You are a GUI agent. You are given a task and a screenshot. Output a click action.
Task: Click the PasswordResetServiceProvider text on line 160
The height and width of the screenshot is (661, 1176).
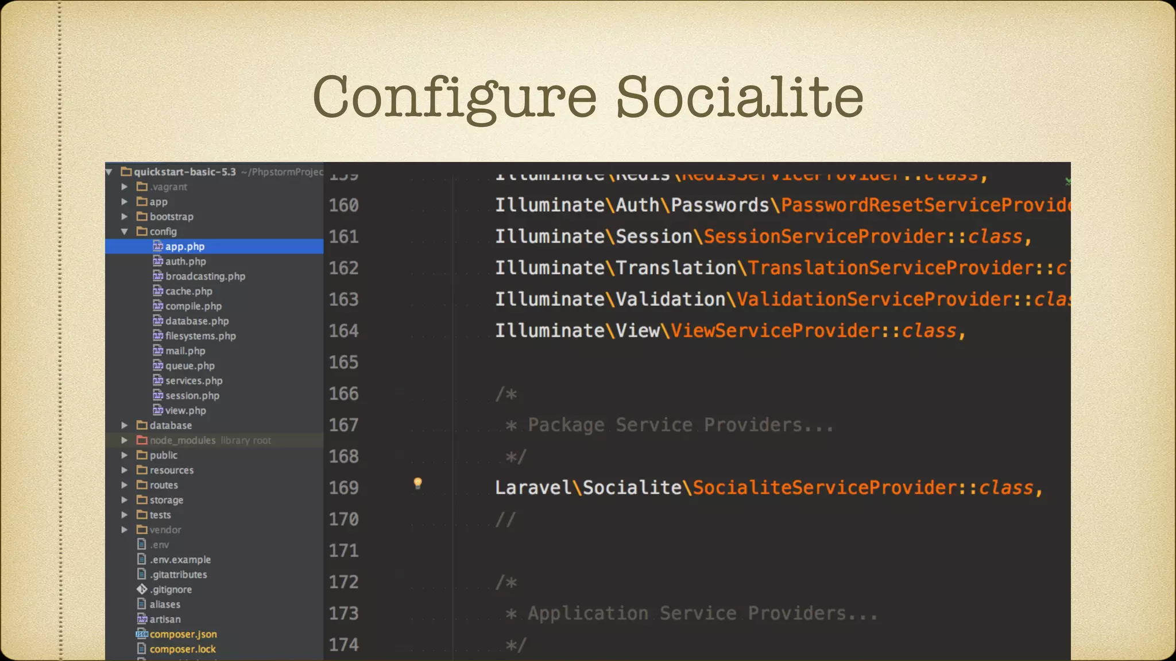point(926,205)
